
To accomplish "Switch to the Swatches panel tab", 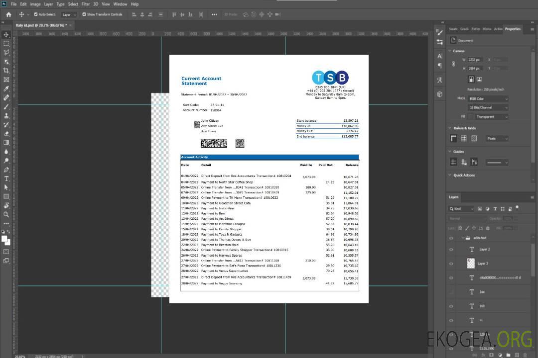I will [453, 29].
